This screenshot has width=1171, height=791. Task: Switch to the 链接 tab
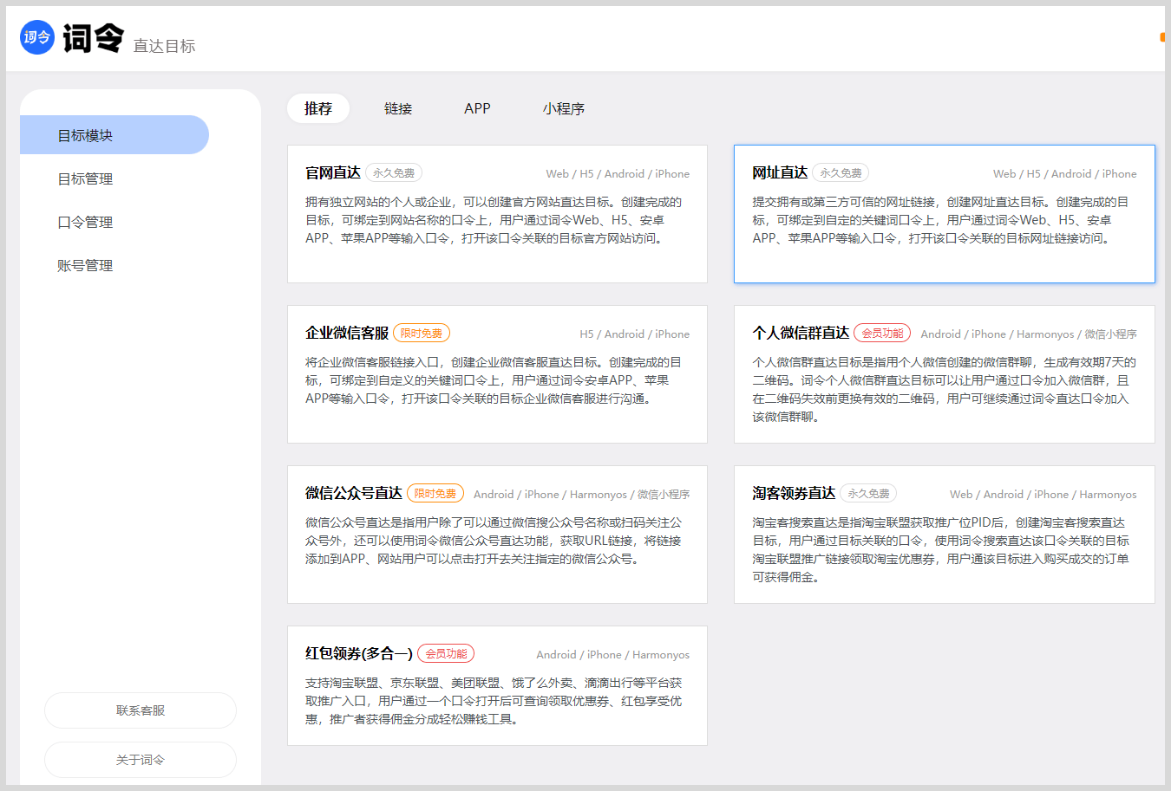[398, 108]
